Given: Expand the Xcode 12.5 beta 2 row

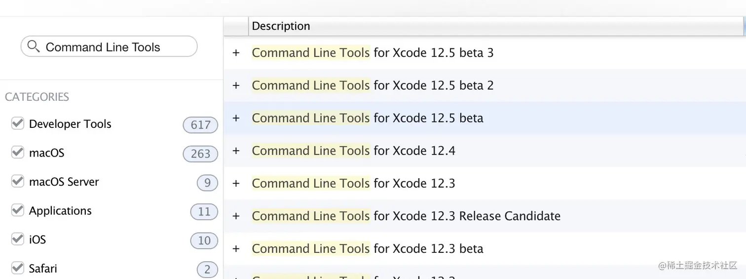Looking at the screenshot, I should tap(236, 85).
